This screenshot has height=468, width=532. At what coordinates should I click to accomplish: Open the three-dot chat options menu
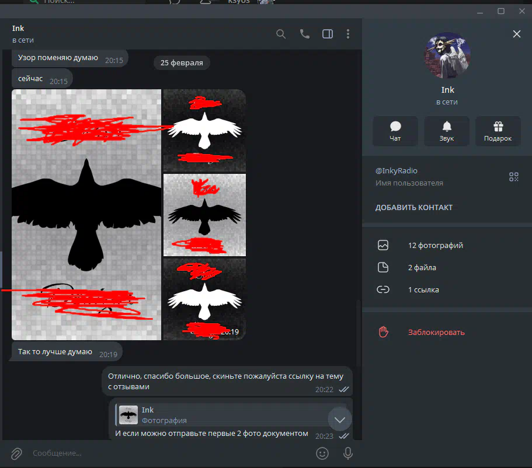pyautogui.click(x=348, y=34)
